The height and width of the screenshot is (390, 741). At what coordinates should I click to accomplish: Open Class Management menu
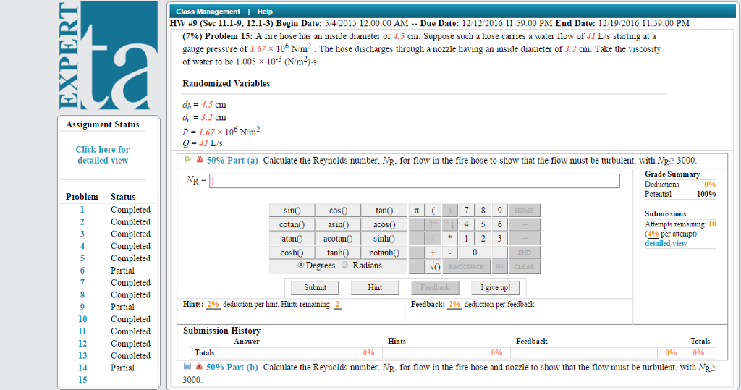coord(208,12)
